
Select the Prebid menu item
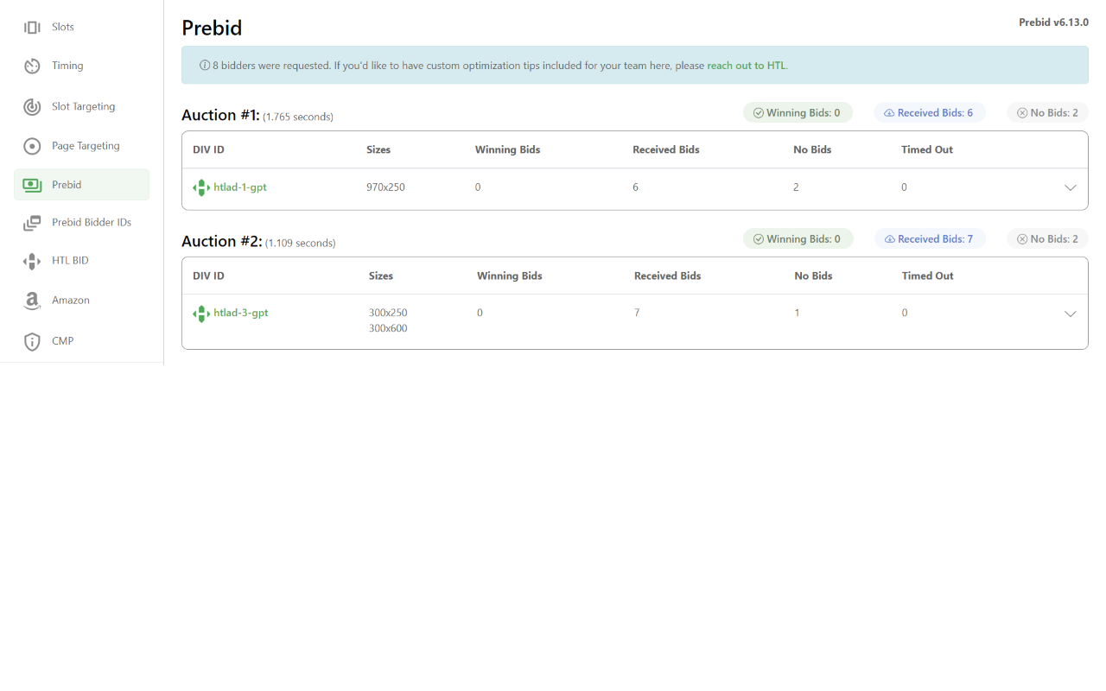pos(81,185)
